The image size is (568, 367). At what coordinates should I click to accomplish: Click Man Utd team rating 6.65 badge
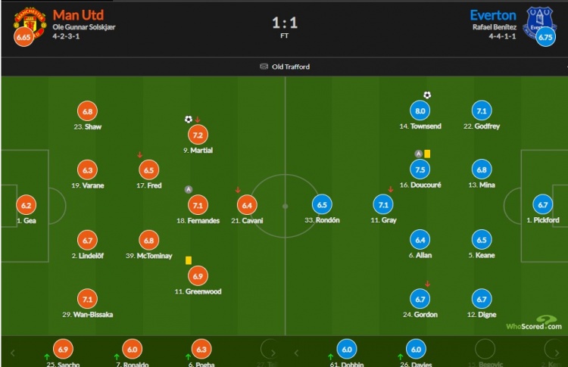(23, 37)
